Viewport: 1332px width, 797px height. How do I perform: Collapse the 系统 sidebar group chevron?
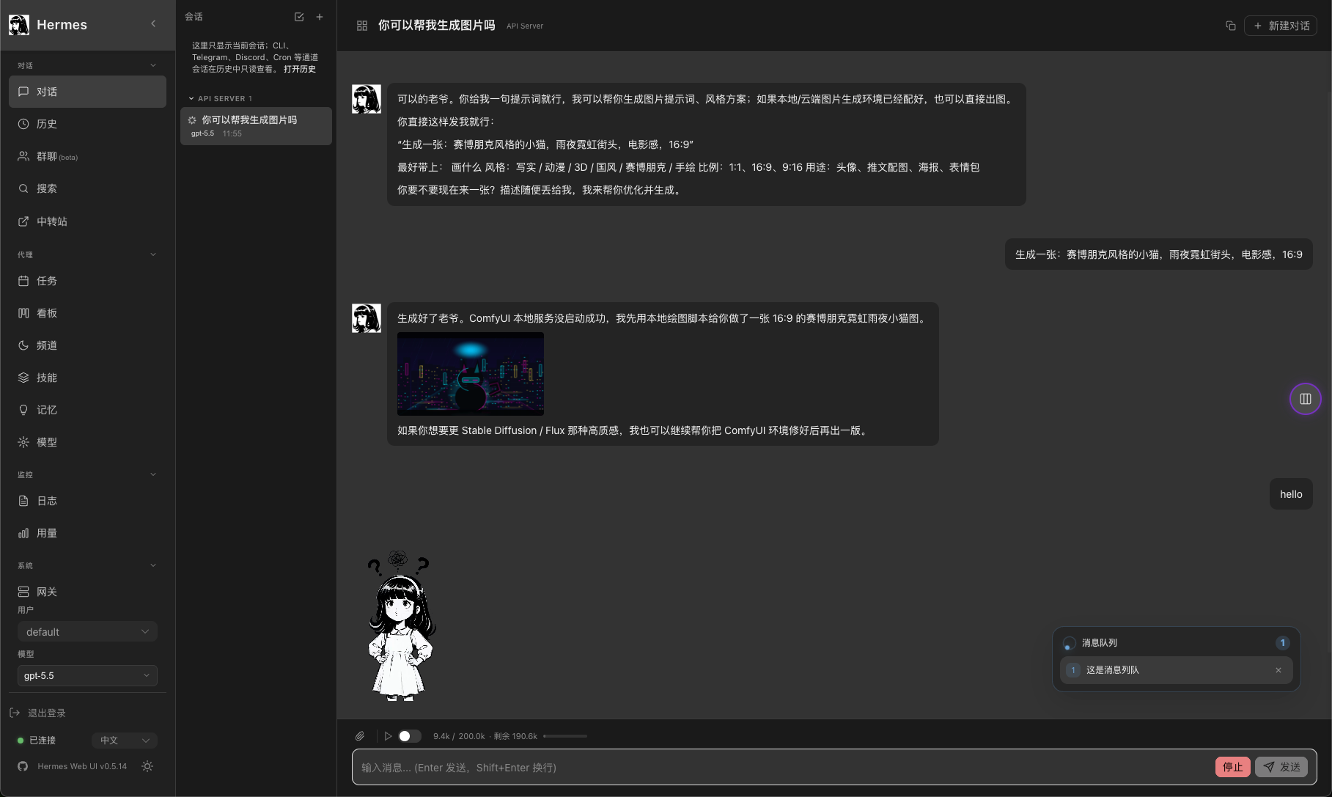click(x=153, y=565)
